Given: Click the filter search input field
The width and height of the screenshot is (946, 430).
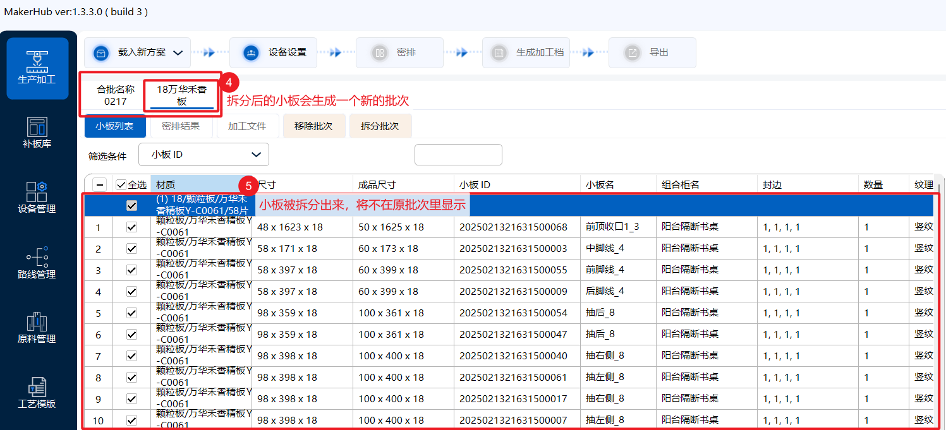Looking at the screenshot, I should pyautogui.click(x=458, y=155).
